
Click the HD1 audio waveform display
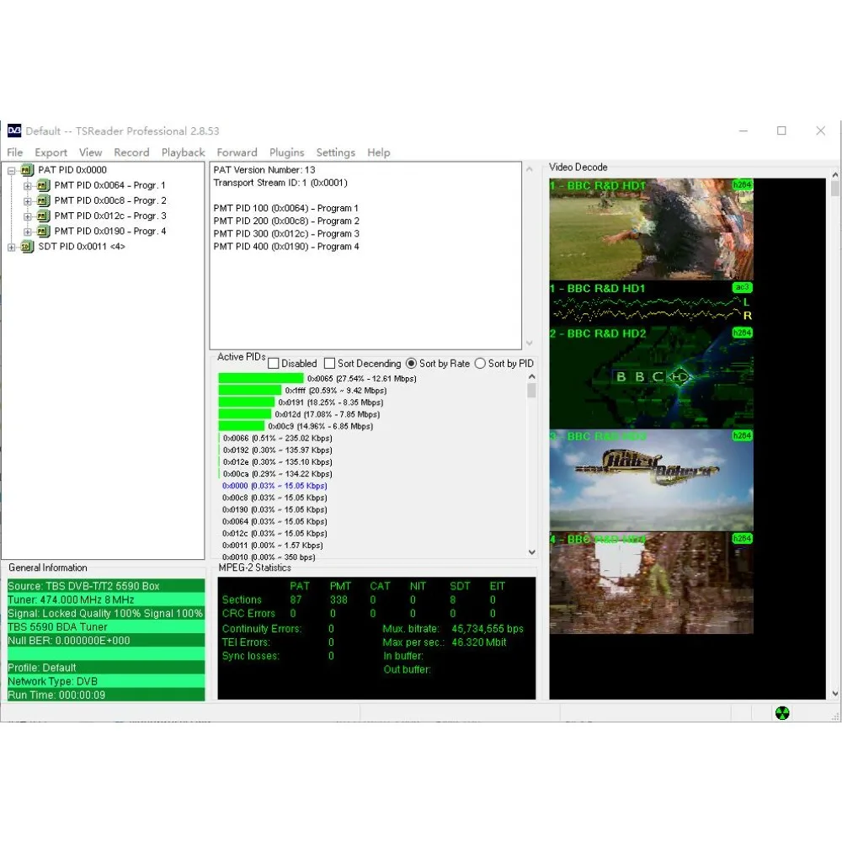click(651, 303)
